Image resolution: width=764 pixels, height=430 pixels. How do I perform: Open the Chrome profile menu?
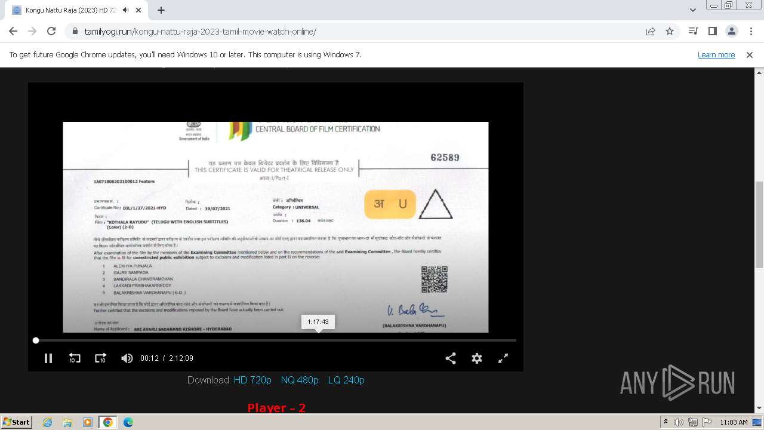731,32
